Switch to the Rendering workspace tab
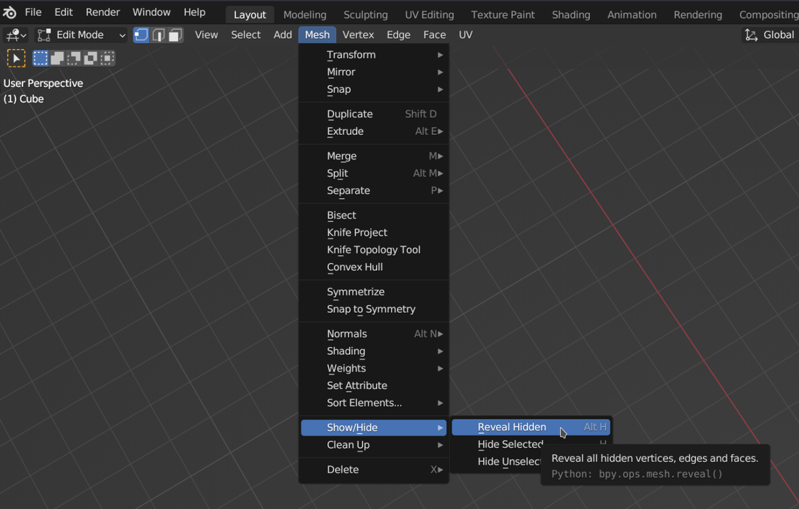The width and height of the screenshot is (799, 509). pos(698,14)
